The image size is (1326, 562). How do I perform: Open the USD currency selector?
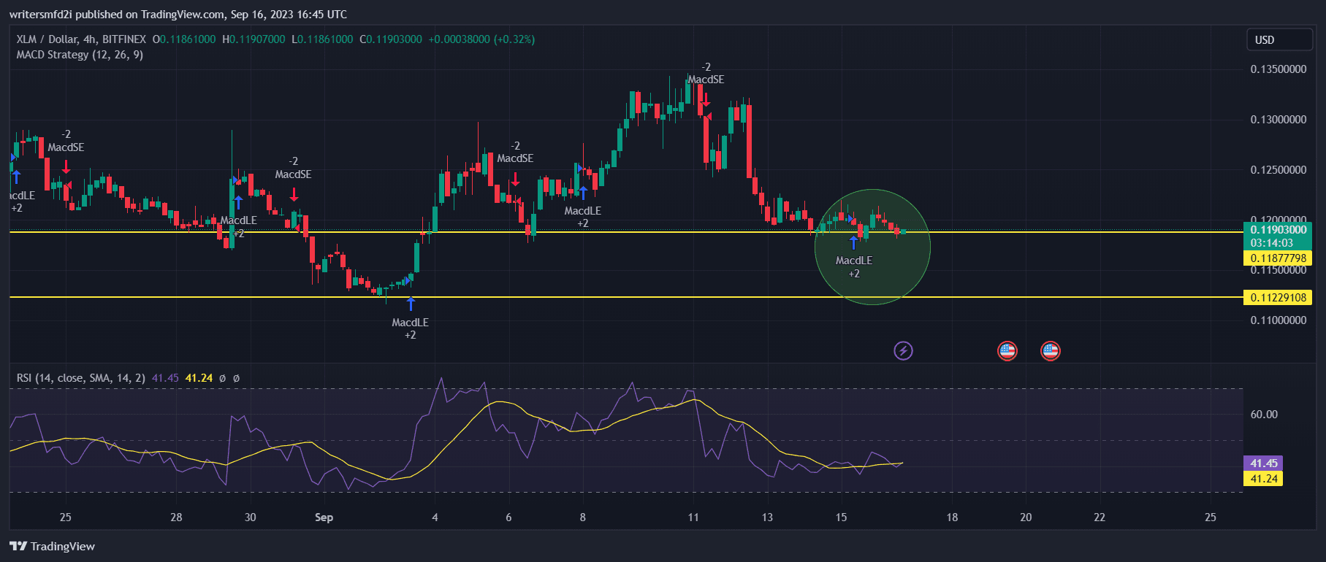click(1279, 40)
